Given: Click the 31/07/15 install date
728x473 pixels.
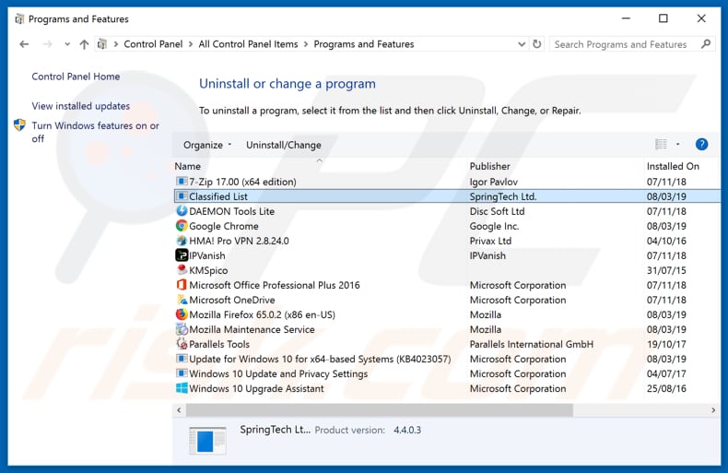Looking at the screenshot, I should point(666,270).
